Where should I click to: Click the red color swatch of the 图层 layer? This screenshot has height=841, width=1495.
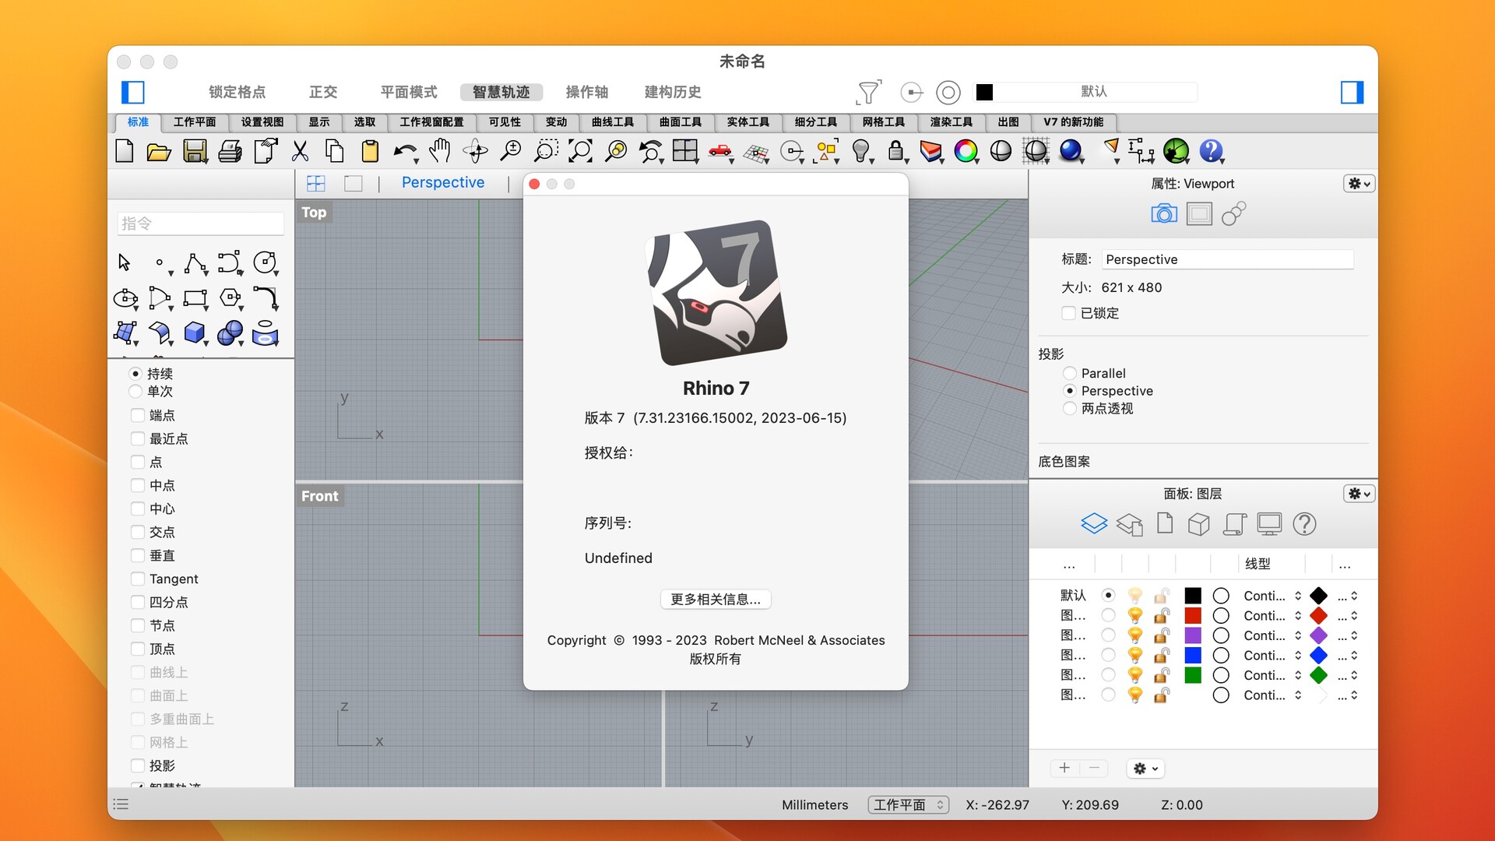1194,615
